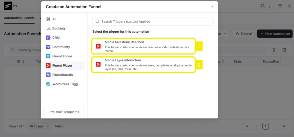Go to first page with double-left arrow
This screenshot has width=294, height=137.
click(x=247, y=126)
